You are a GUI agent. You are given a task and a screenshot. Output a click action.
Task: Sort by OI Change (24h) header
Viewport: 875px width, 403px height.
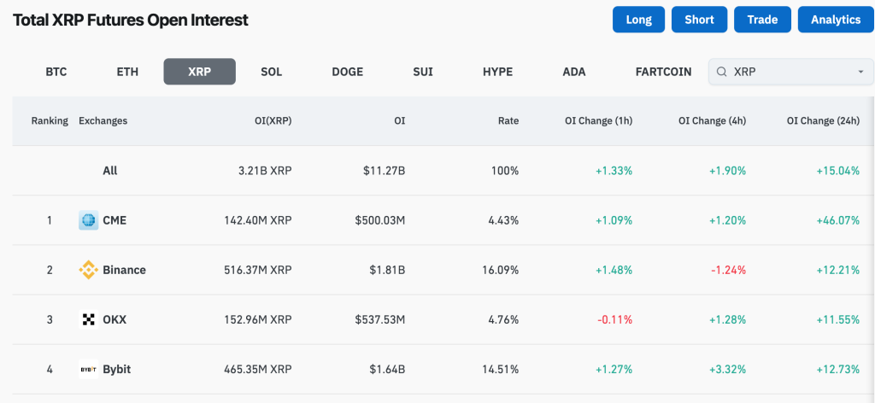click(x=823, y=121)
